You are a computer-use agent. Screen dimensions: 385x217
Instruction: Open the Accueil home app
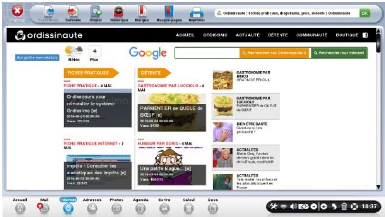[x=20, y=206]
